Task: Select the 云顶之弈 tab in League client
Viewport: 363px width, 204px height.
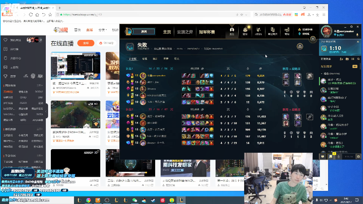Action: tap(185, 32)
